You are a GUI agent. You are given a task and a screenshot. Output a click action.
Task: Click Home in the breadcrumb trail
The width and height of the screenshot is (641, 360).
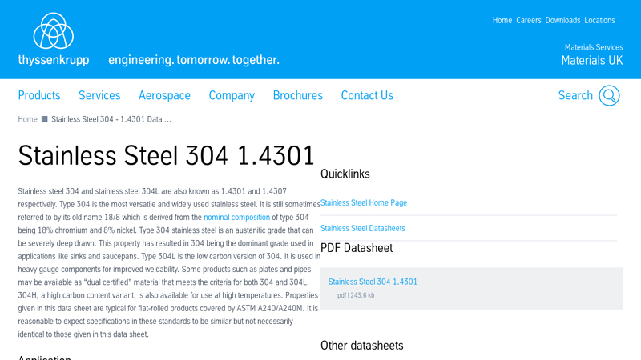click(27, 119)
